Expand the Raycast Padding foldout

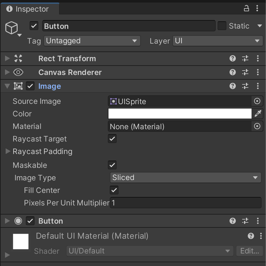[8, 151]
